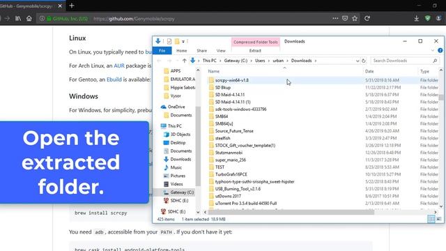The width and height of the screenshot is (446, 251).
Task: Select the SD Bkup folder
Action: [223, 87]
